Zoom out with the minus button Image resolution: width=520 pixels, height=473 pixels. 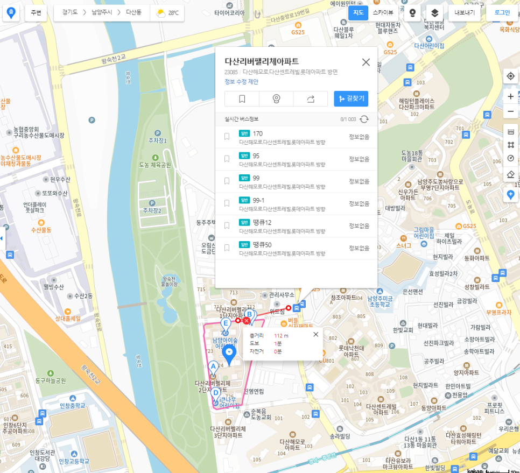511,111
